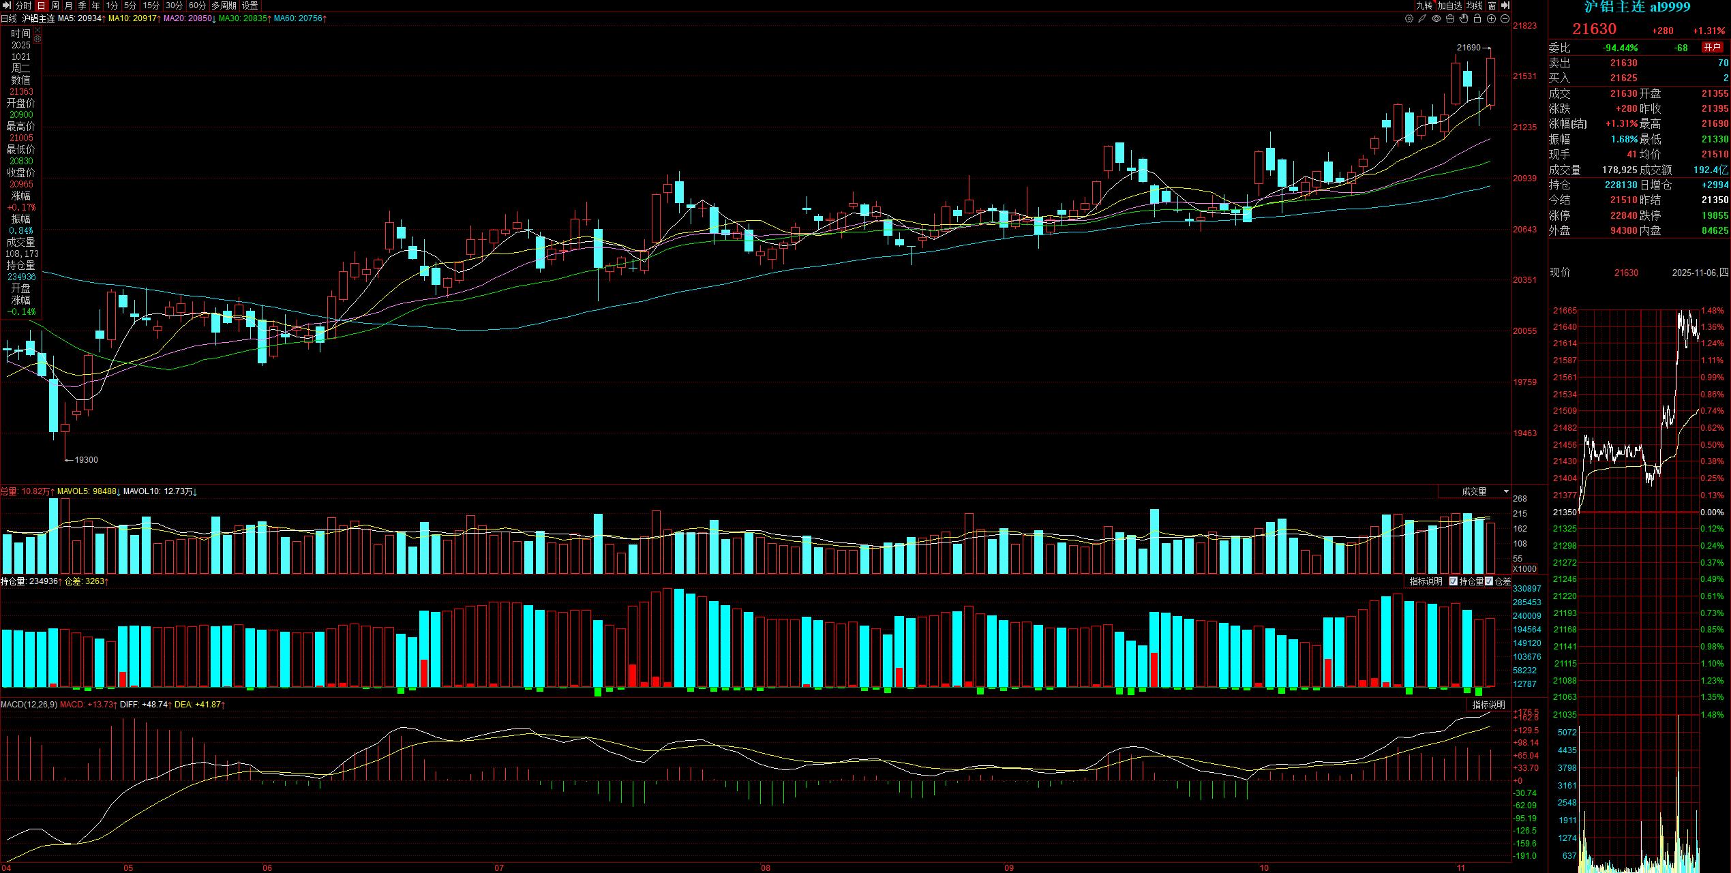Expand the 多周期 period menu
Screen dimensions: 1731x873
[224, 5]
